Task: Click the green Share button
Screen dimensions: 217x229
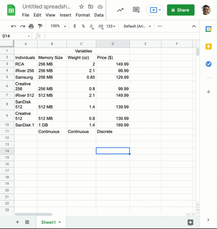Action: [x=181, y=10]
